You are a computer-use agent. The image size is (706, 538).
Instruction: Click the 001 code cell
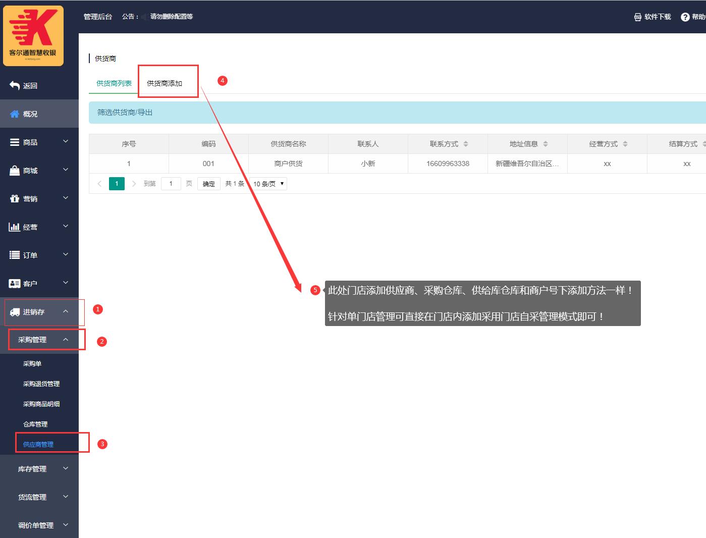click(208, 164)
